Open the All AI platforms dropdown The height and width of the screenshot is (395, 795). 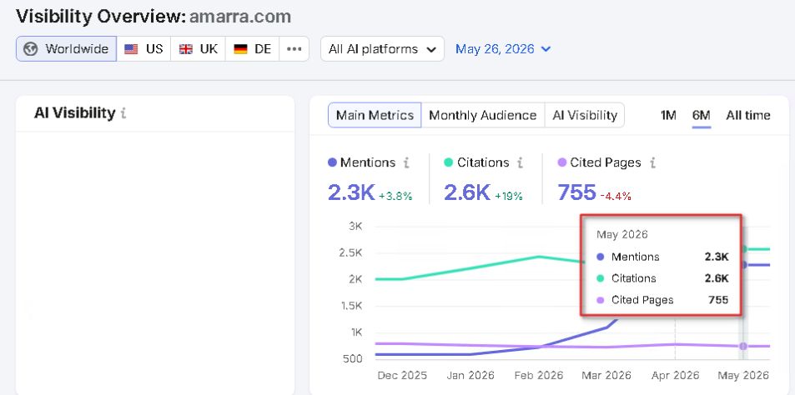[x=382, y=49]
